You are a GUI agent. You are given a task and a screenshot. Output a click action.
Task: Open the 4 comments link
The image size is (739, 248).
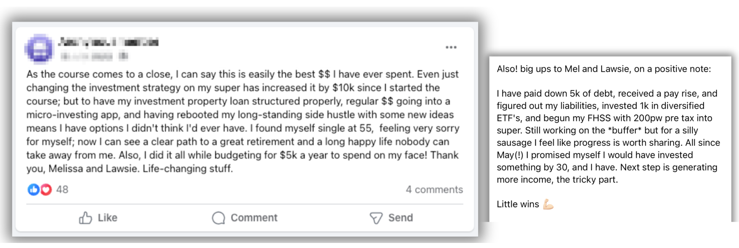tap(434, 190)
